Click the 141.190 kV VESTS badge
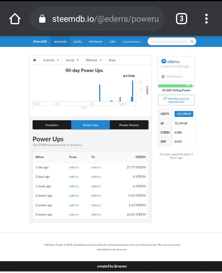 pos(184,114)
